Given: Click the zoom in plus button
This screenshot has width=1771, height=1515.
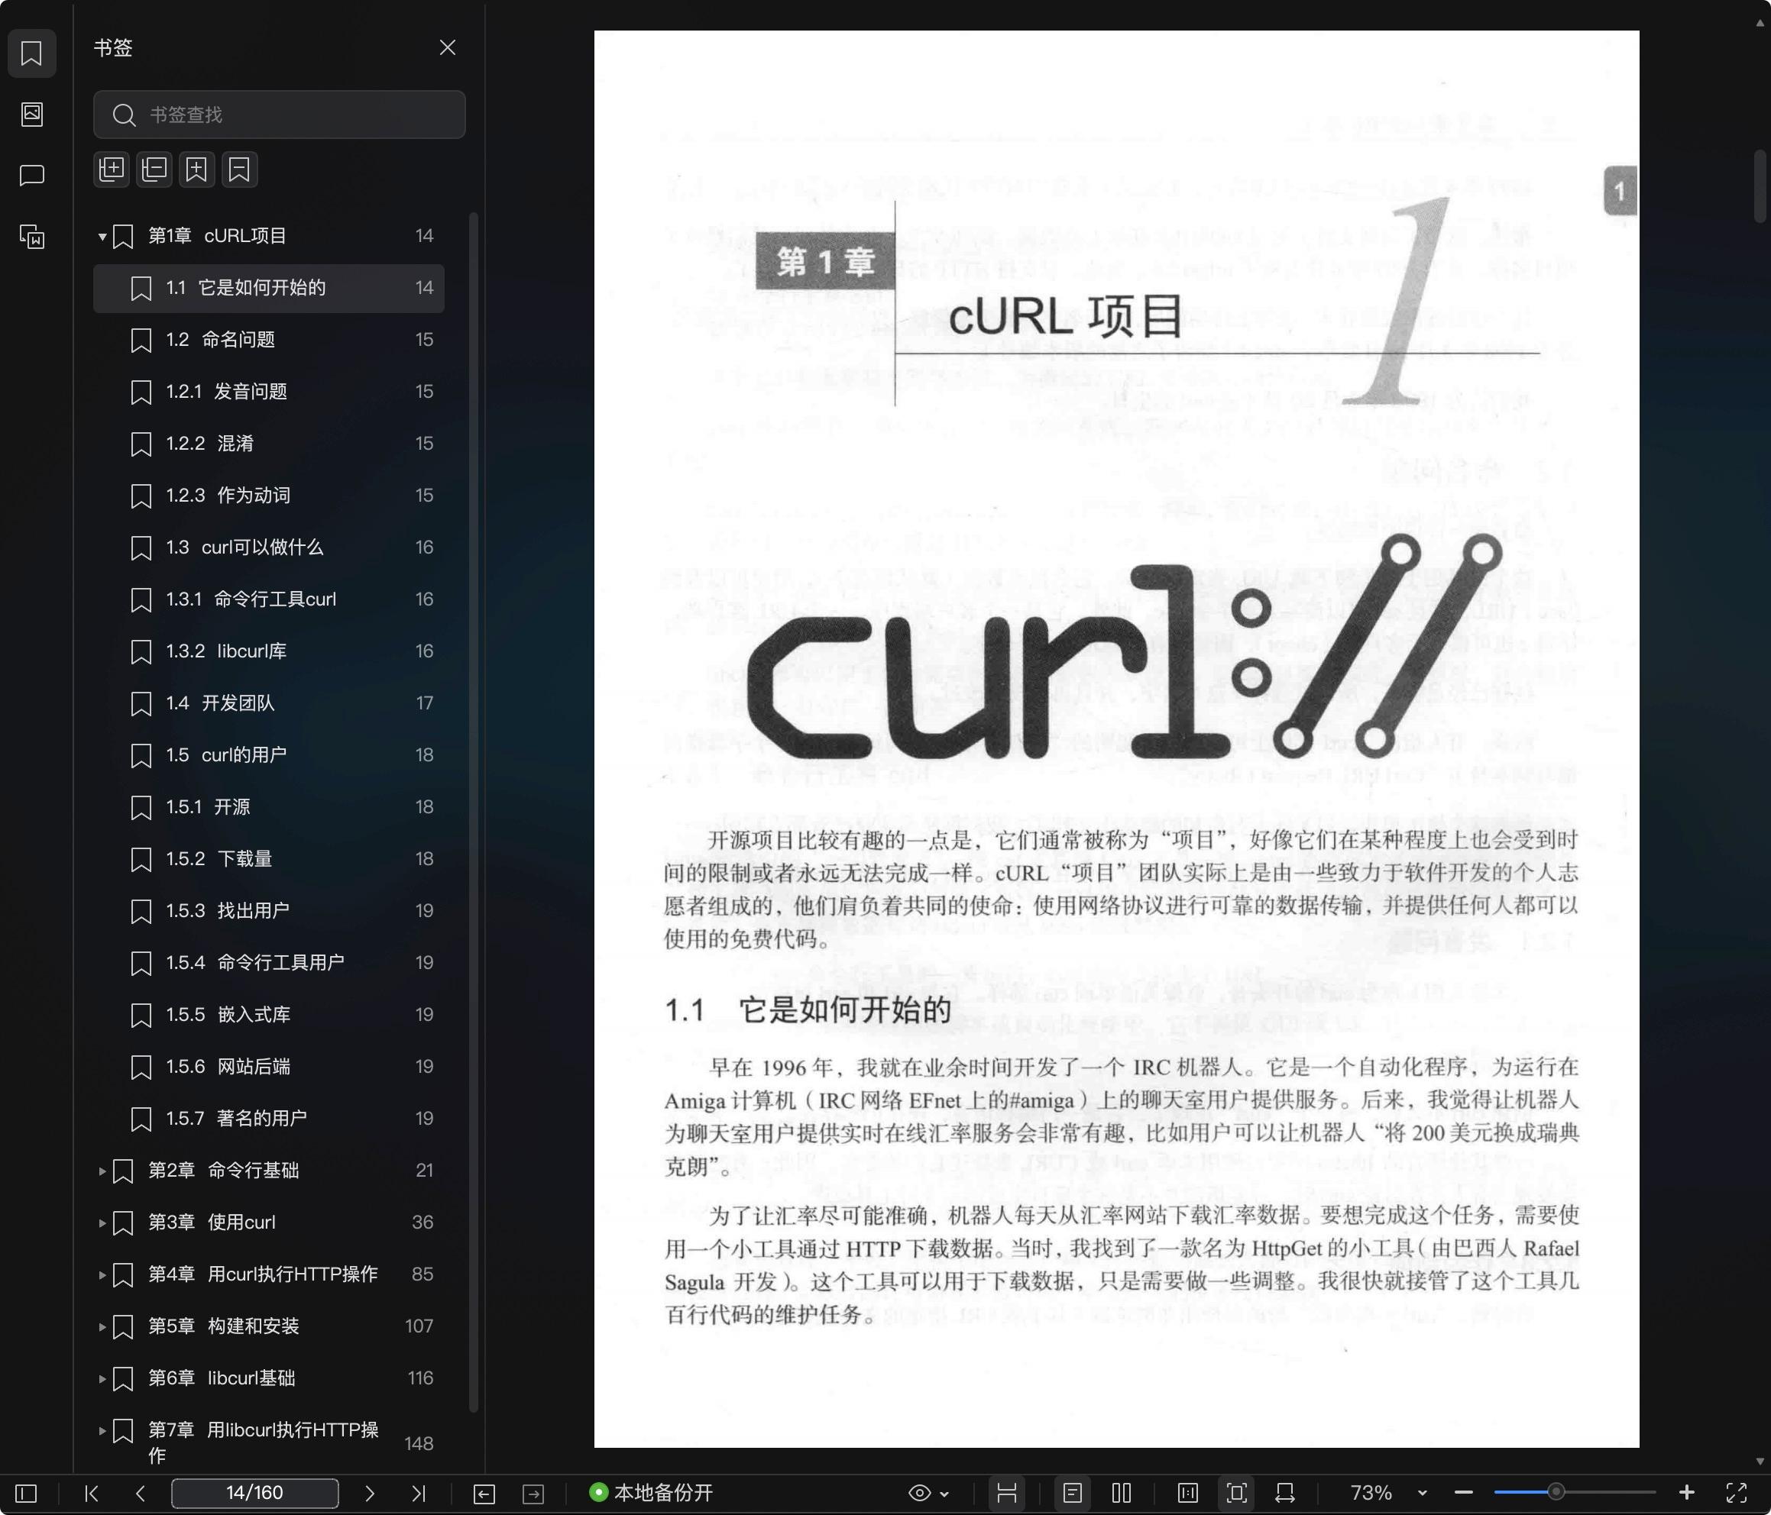Looking at the screenshot, I should pos(1686,1493).
